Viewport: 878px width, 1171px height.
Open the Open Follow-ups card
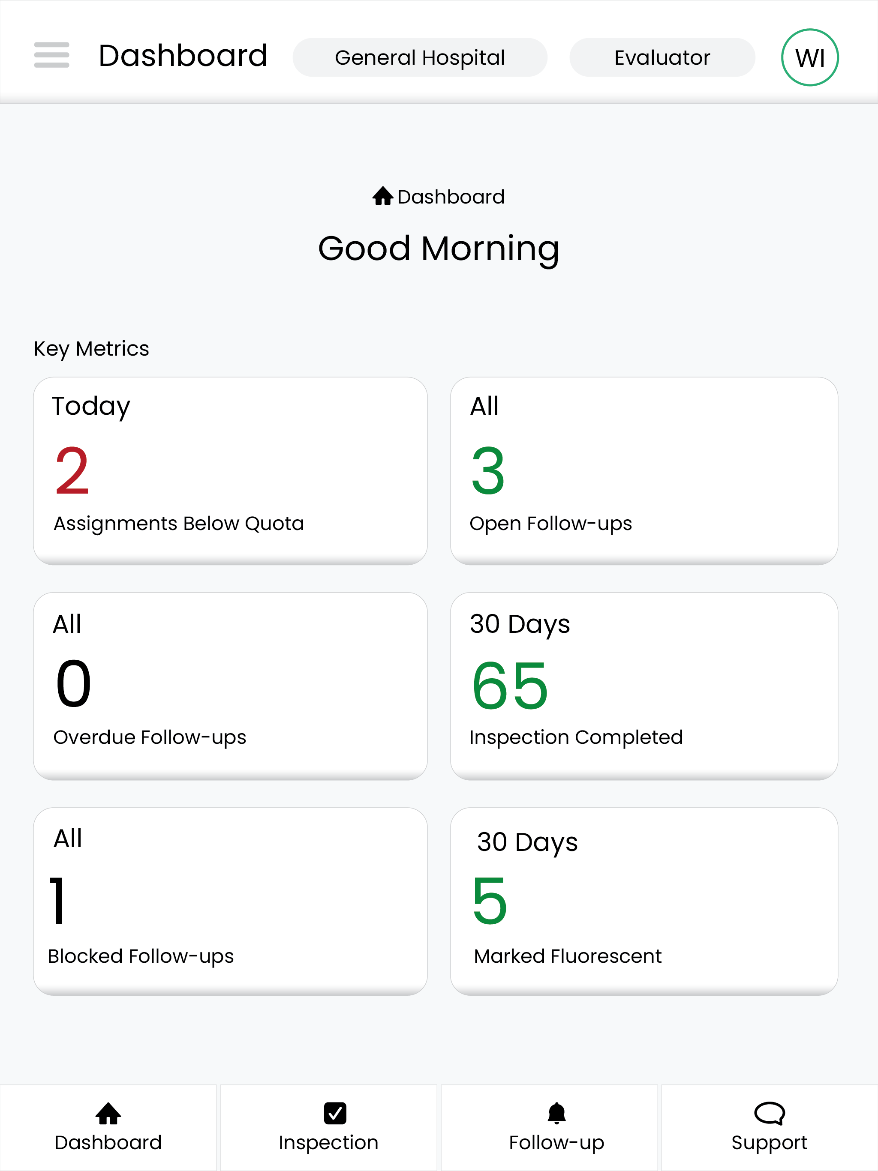pyautogui.click(x=644, y=470)
